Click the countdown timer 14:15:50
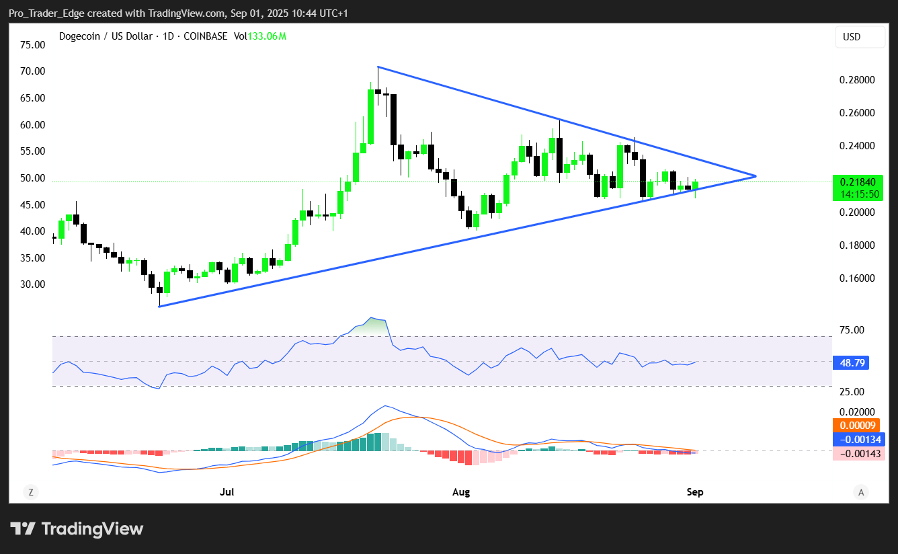The height and width of the screenshot is (554, 898). click(858, 194)
